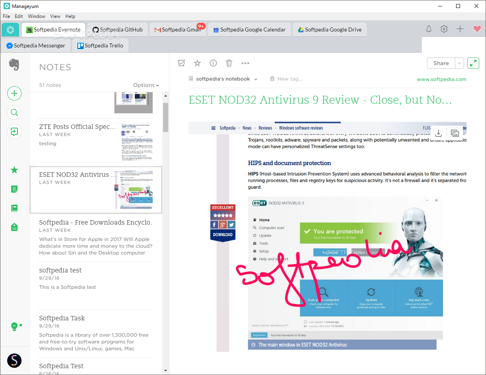Viewport: 486px width, 375px height.
Task: Click the hamburger menu in clipped page
Action: [x=213, y=128]
